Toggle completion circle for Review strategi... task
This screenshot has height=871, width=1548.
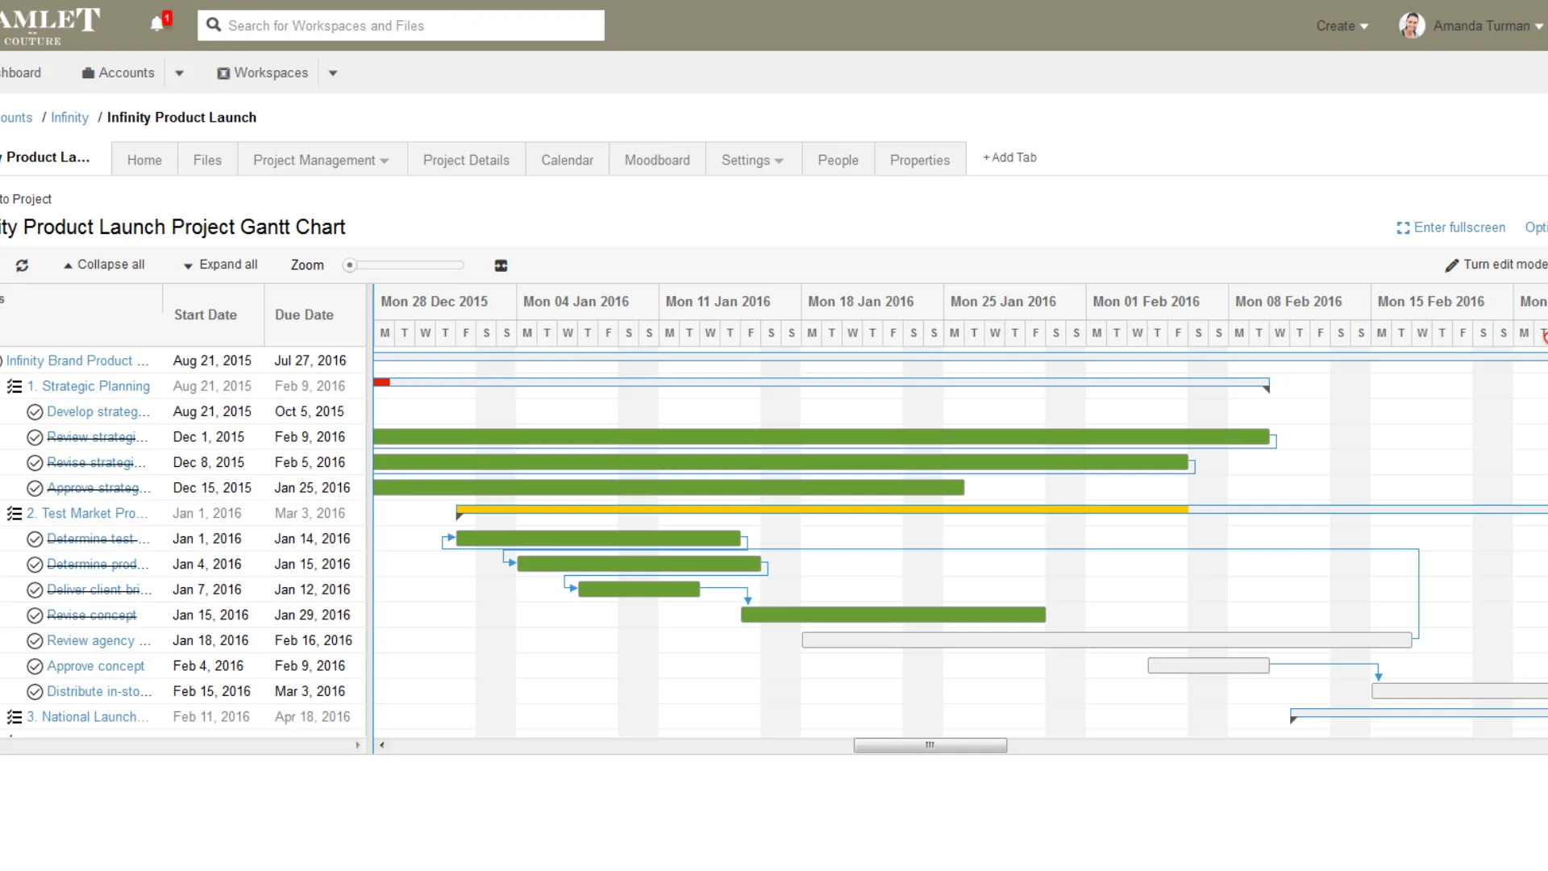[35, 438]
